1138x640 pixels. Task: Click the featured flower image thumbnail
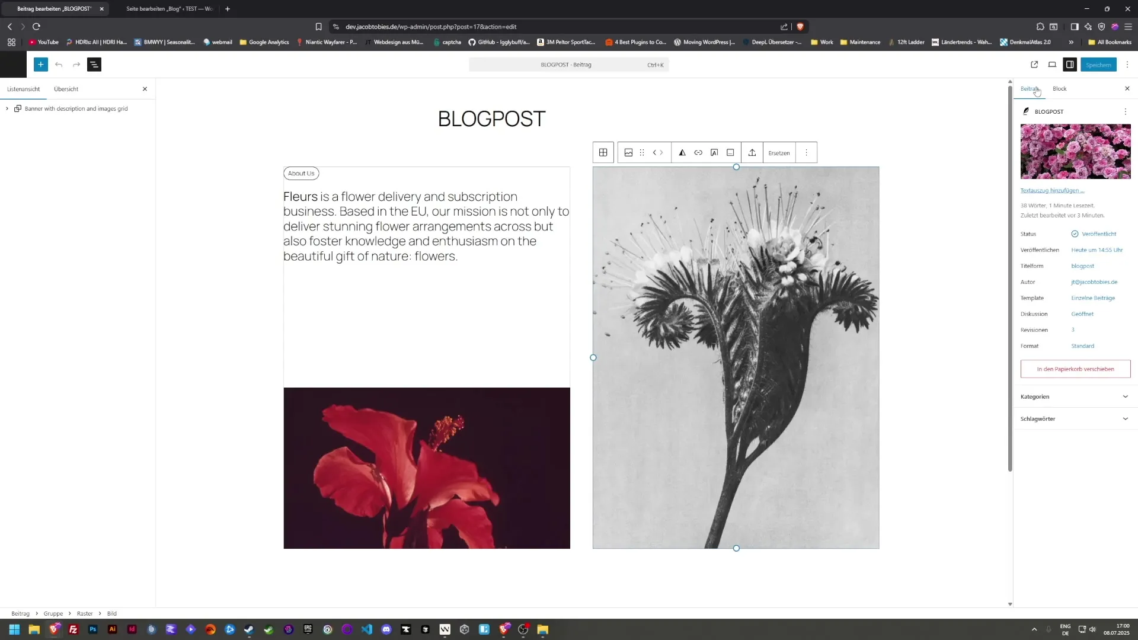coord(1075,151)
